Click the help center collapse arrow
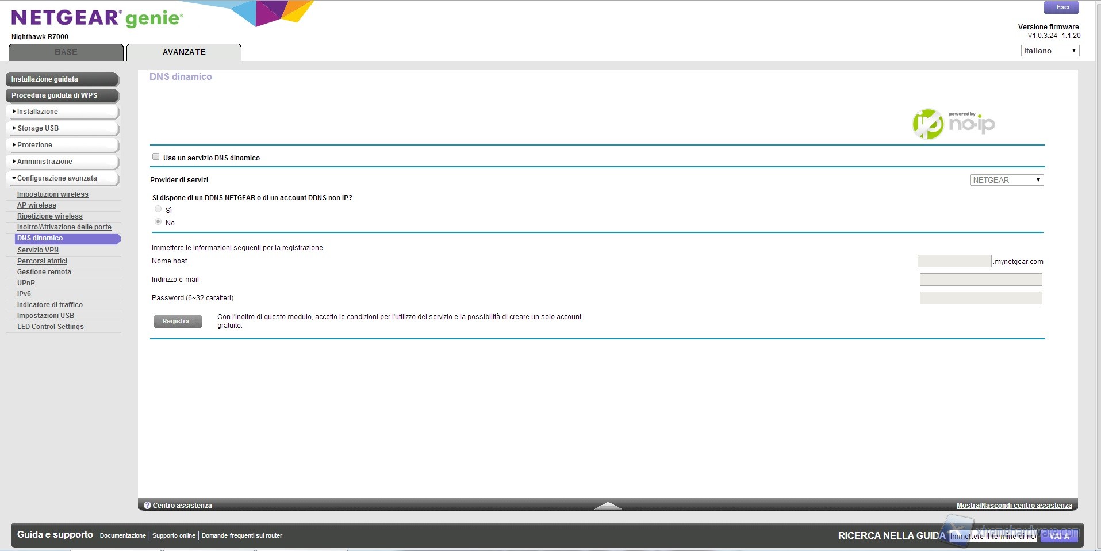Screen dimensions: 1101x551 [x=607, y=506]
